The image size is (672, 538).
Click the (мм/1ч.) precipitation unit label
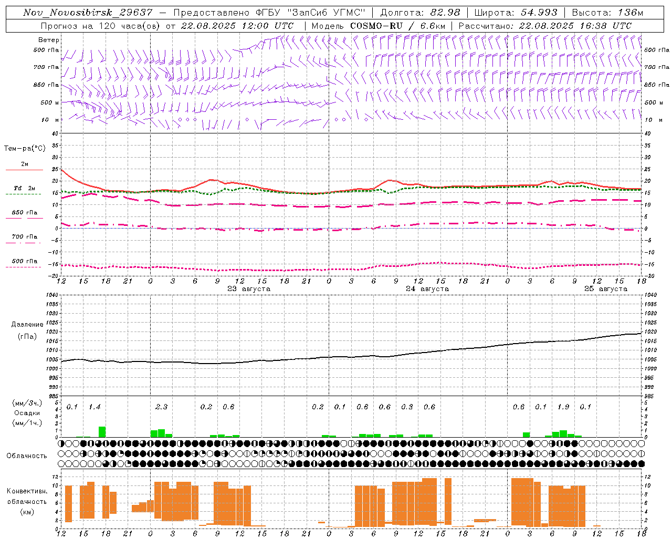click(x=27, y=423)
